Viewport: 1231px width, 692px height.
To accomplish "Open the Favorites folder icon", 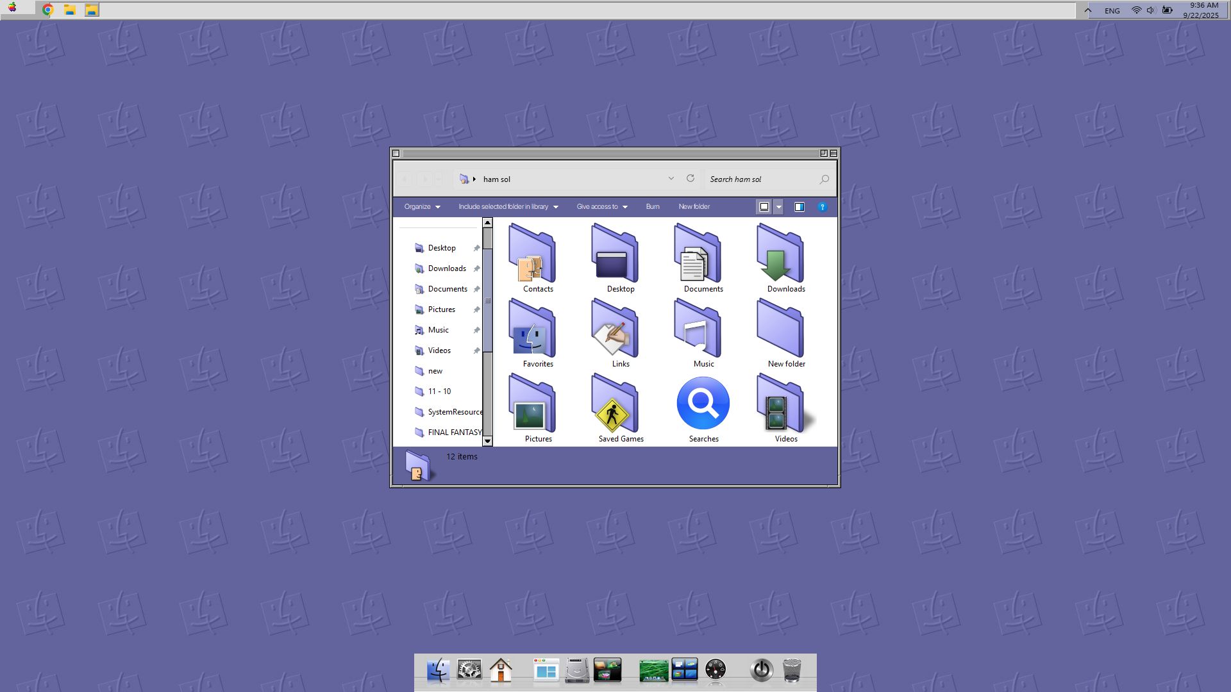I will 532,331.
